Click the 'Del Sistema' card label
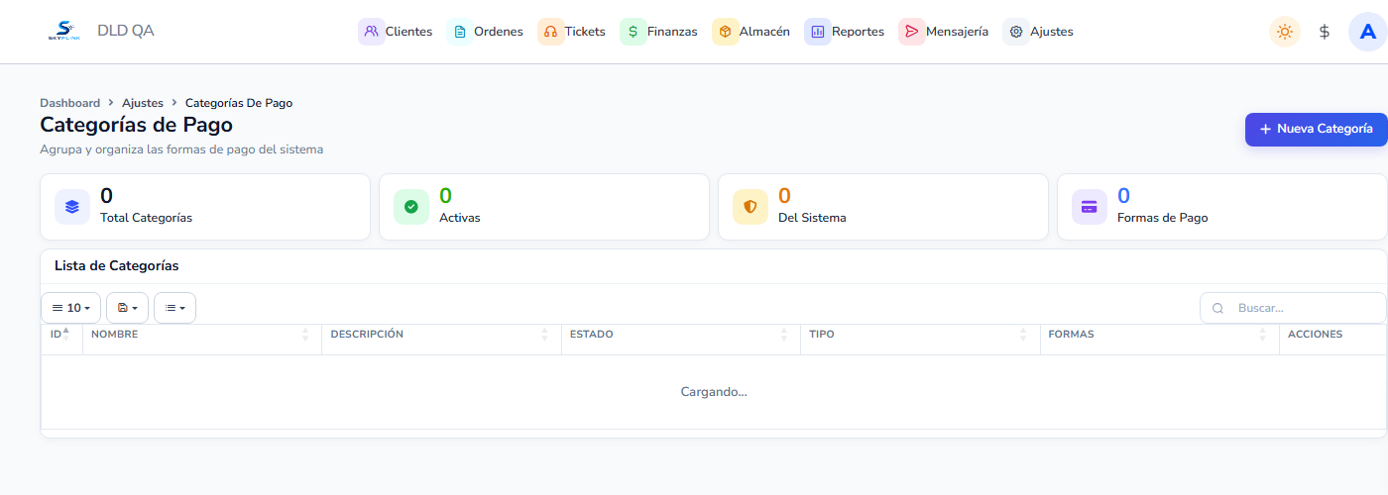Screen dimensions: 1388x495 (x=812, y=218)
